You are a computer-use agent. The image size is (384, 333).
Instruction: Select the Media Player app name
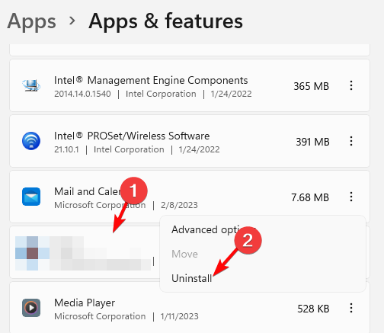pos(85,303)
